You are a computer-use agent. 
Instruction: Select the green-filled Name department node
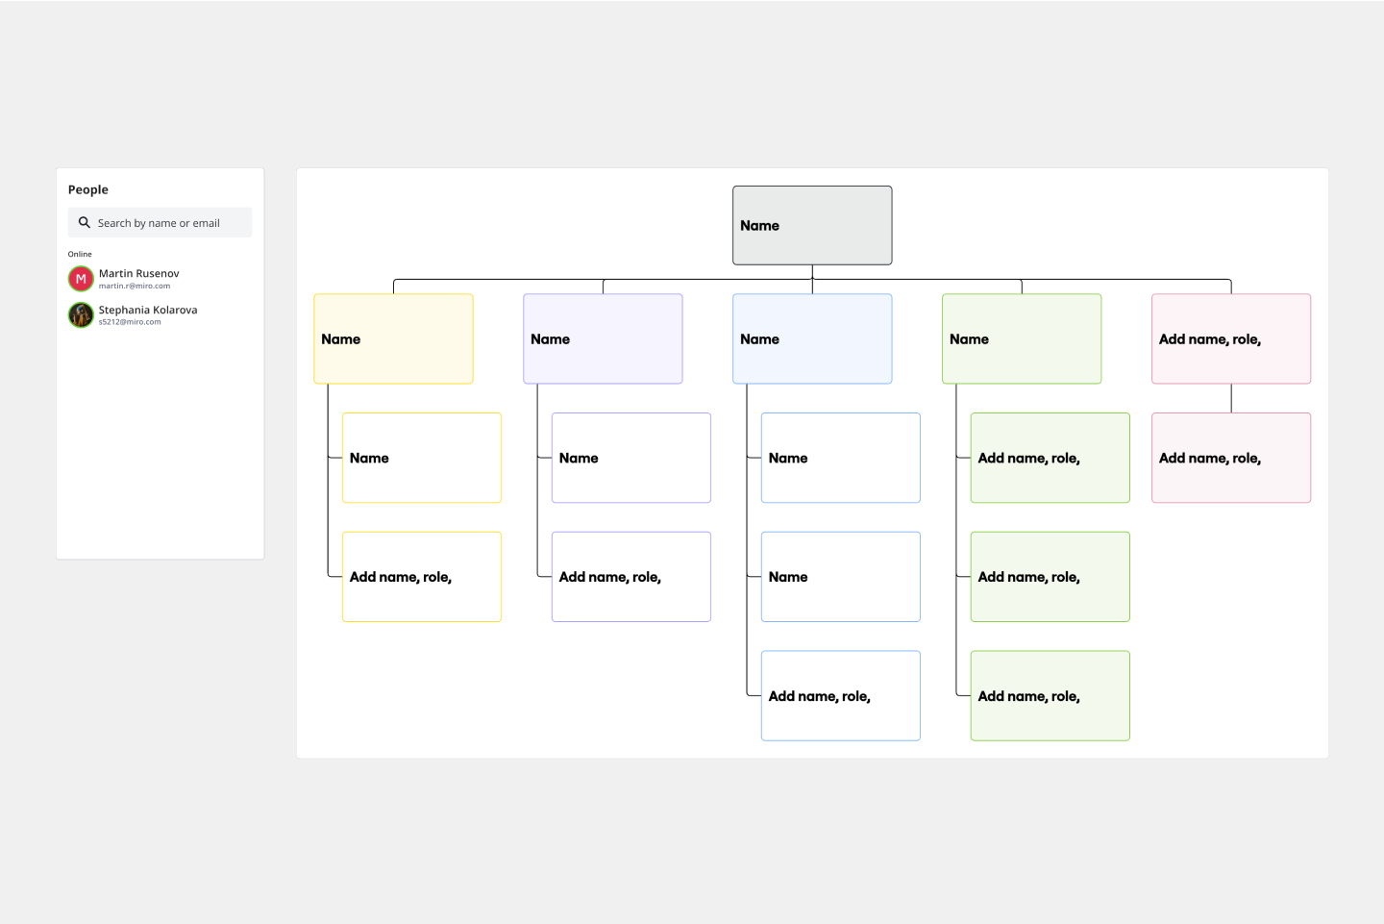(1022, 338)
